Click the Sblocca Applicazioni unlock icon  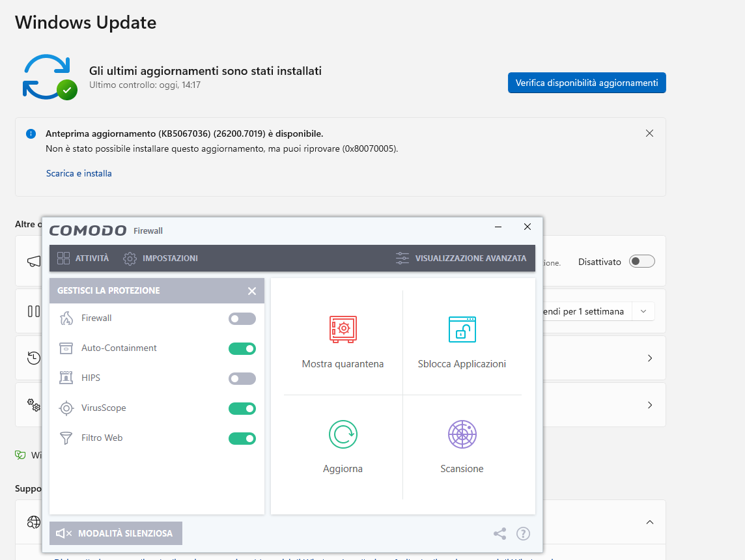(462, 329)
